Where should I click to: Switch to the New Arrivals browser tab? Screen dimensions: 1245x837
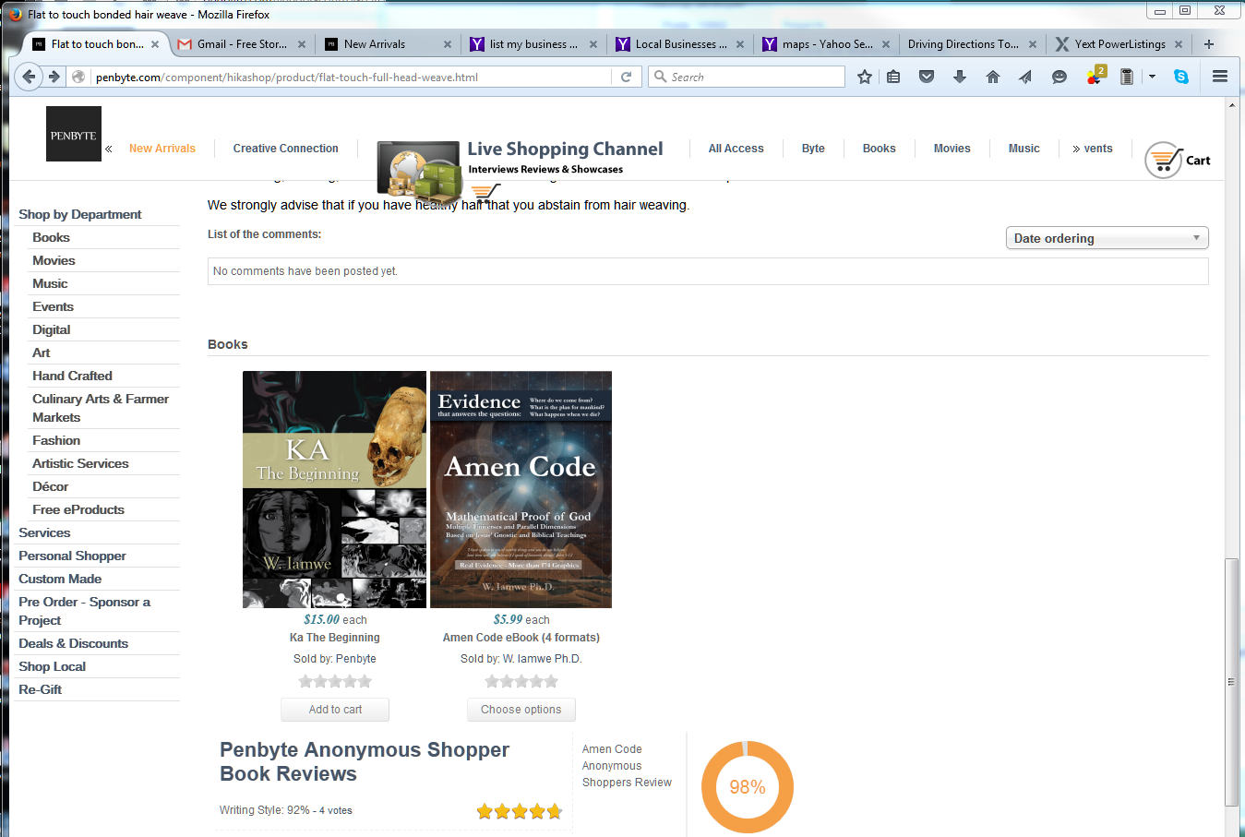pyautogui.click(x=386, y=43)
